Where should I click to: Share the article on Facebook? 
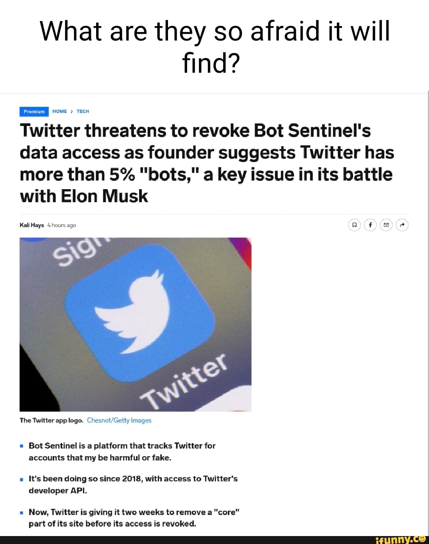pyautogui.click(x=370, y=225)
